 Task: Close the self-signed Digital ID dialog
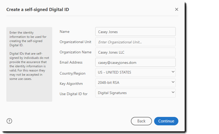tap(177, 9)
